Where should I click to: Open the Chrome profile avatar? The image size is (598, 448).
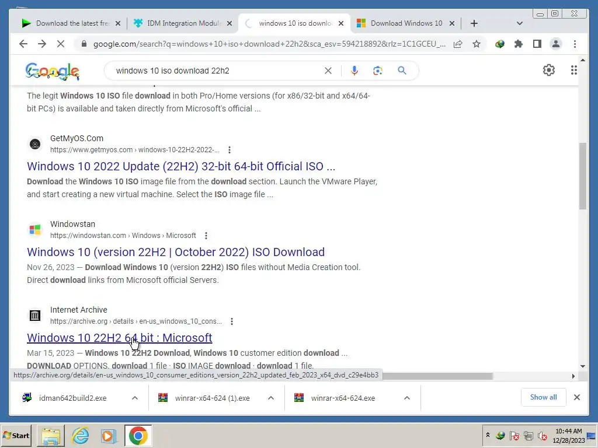coord(556,44)
